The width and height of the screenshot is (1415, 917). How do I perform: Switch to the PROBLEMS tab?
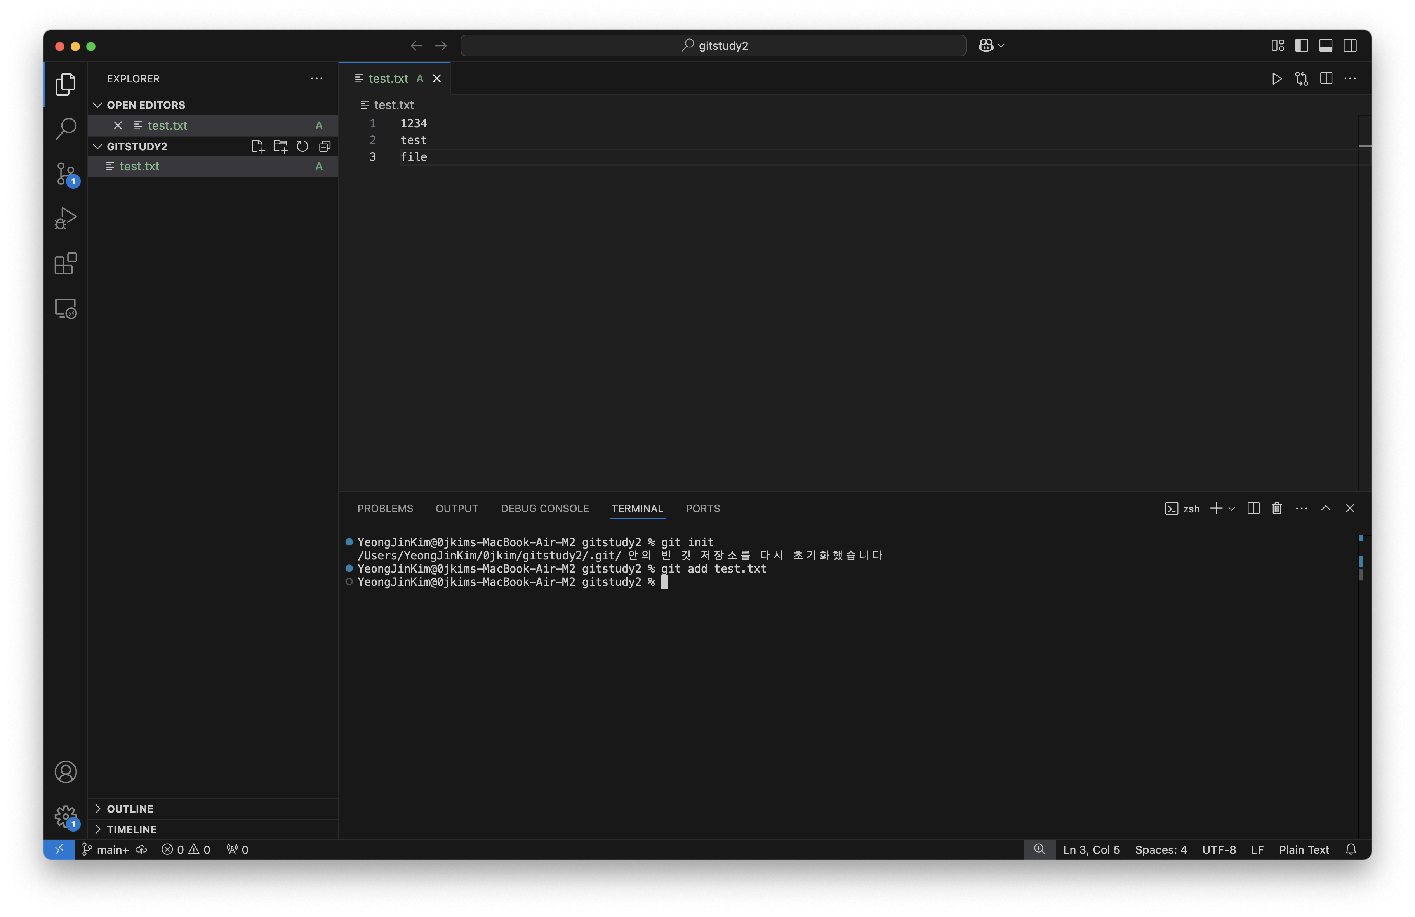[385, 508]
